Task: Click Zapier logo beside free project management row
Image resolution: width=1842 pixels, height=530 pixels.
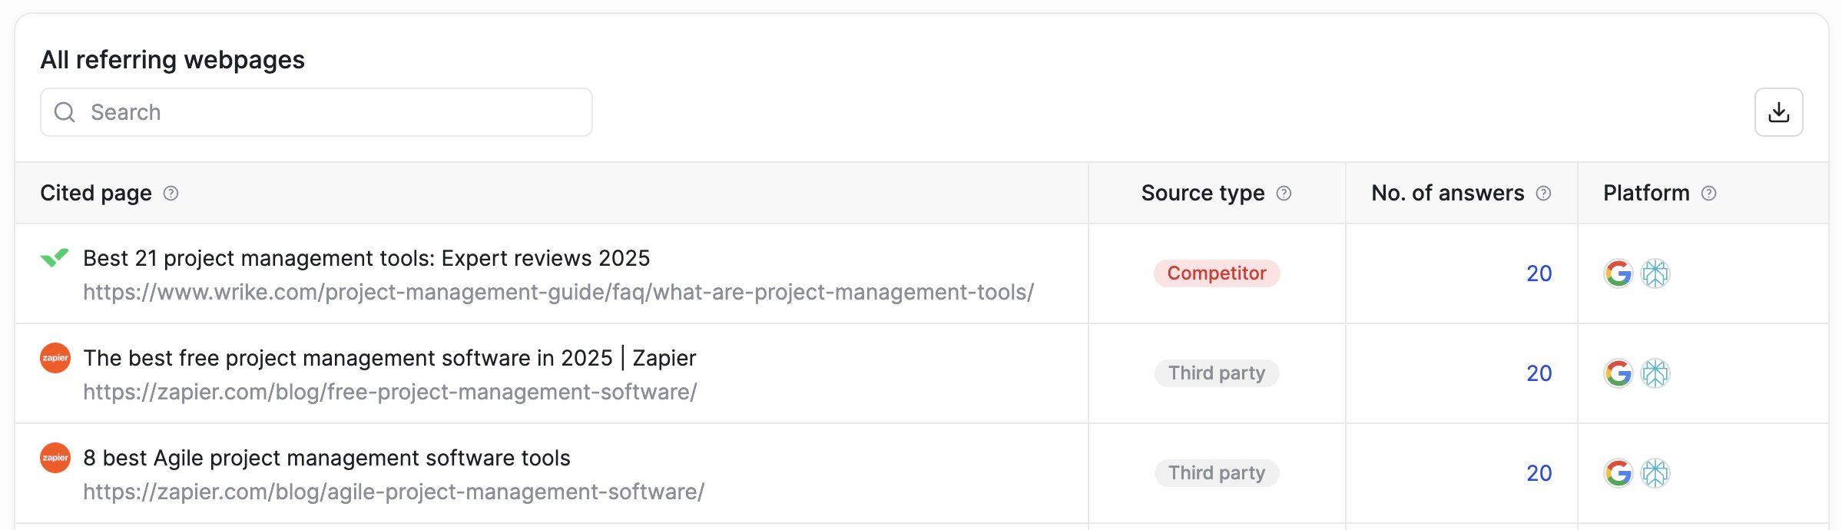Action: 55,358
